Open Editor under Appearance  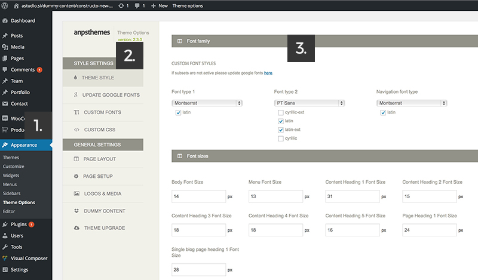coord(9,211)
